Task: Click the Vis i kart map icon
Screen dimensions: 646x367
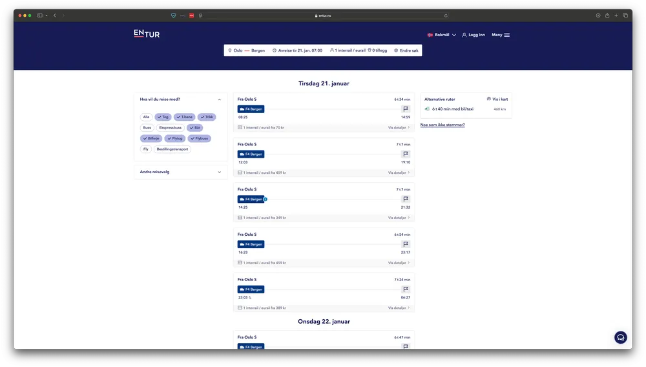Action: point(489,100)
